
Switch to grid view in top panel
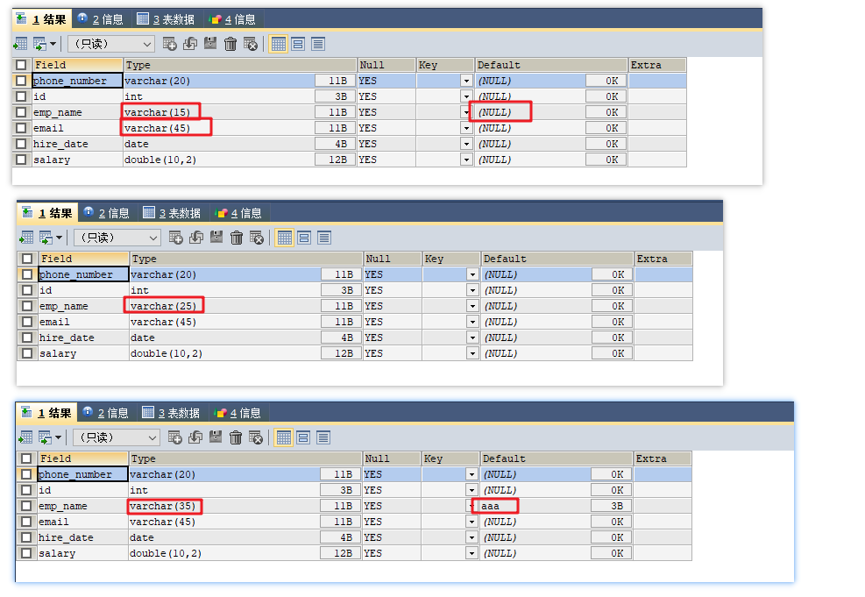[279, 44]
